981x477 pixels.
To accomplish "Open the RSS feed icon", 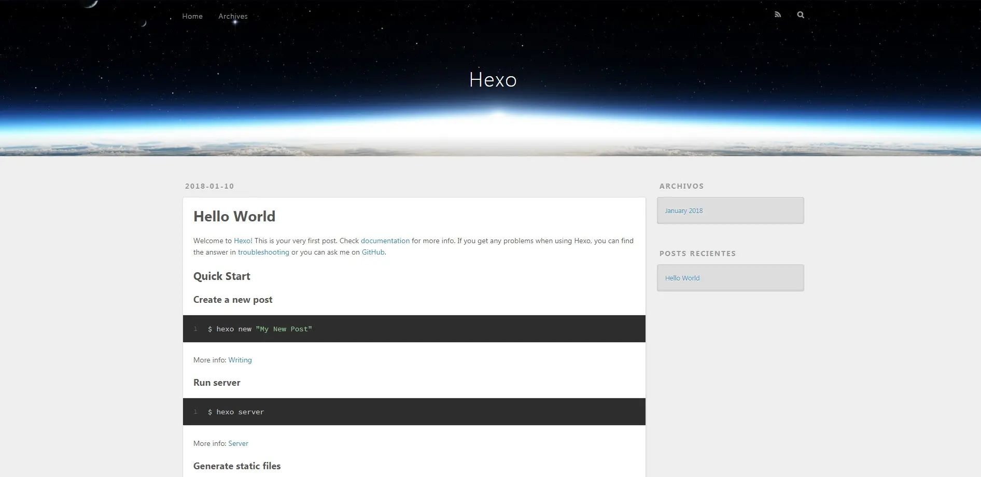I will [x=778, y=15].
